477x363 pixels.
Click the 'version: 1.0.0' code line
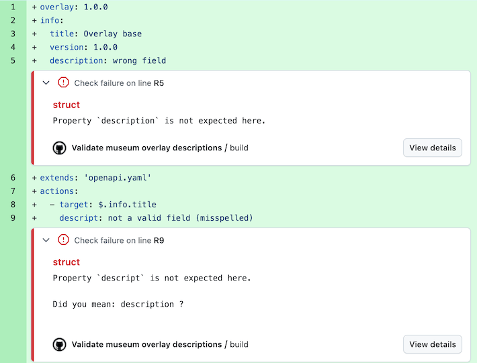[x=84, y=47]
